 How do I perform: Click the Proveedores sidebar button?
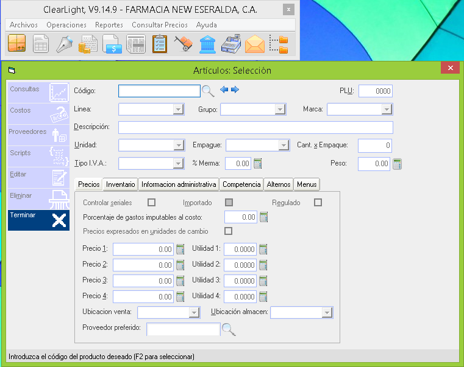[39, 135]
